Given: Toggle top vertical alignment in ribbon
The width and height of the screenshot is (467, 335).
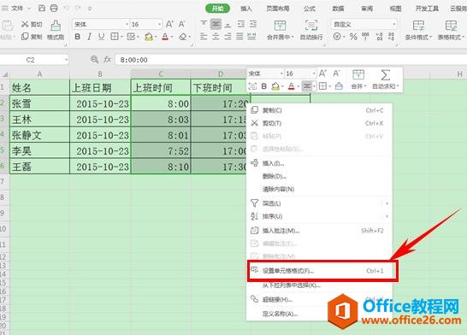Looking at the screenshot, I should (204, 24).
